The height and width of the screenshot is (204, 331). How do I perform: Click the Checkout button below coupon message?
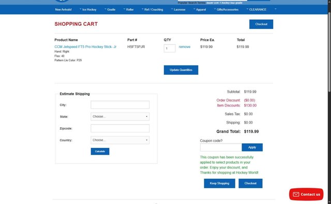click(x=250, y=183)
